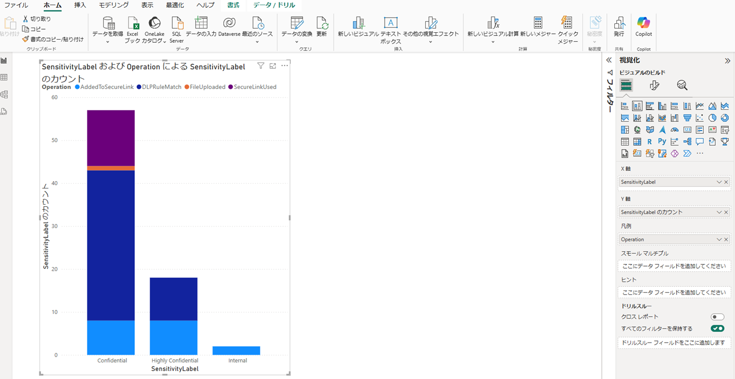Open chart's more options ellipsis
735x379 pixels.
[284, 66]
